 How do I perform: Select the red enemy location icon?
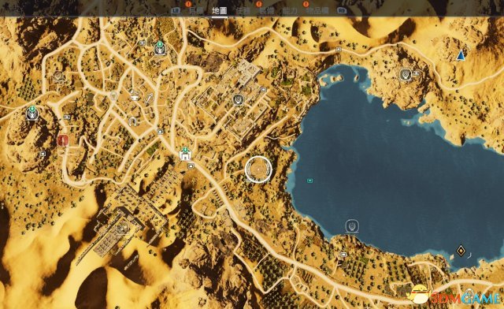click(x=63, y=140)
